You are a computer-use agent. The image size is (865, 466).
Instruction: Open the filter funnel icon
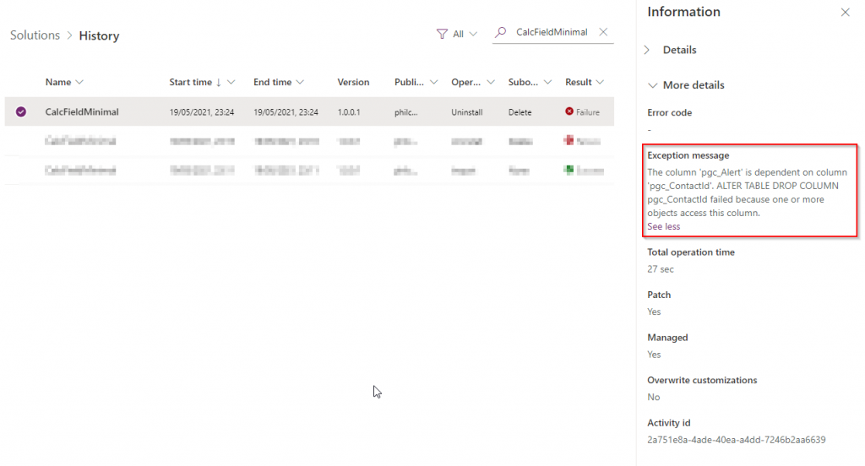442,35
